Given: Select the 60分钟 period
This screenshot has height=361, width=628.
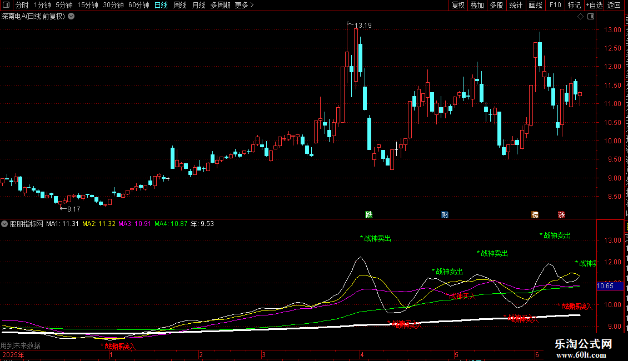Looking at the screenshot, I should pos(139,5).
